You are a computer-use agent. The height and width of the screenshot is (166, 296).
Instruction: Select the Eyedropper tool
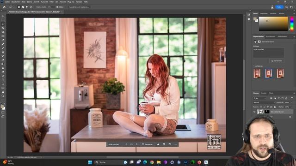tap(3, 40)
